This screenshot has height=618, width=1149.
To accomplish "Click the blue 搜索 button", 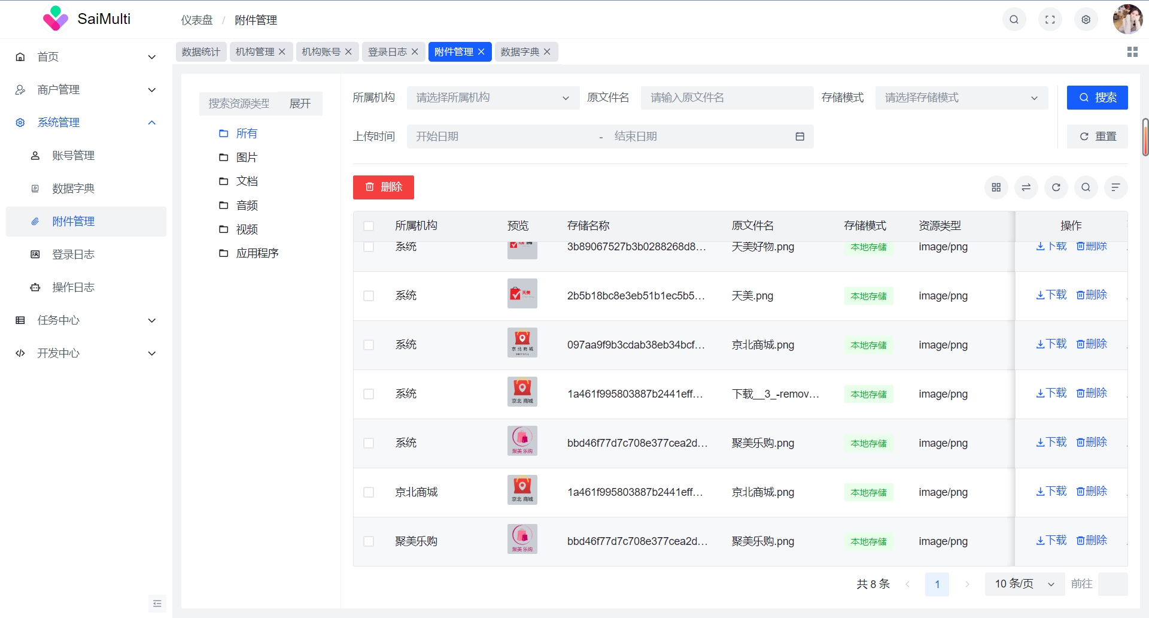I will pos(1097,98).
